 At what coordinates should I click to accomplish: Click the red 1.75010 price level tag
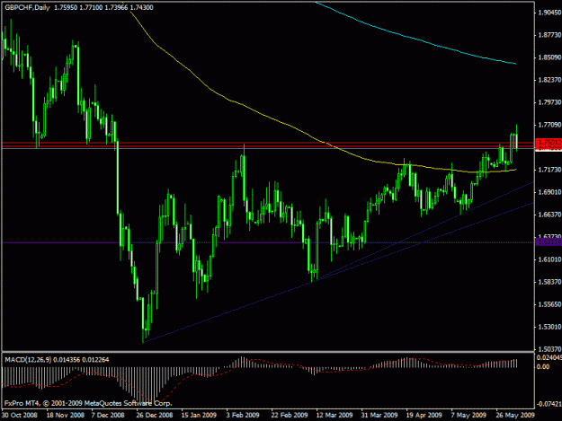549,143
